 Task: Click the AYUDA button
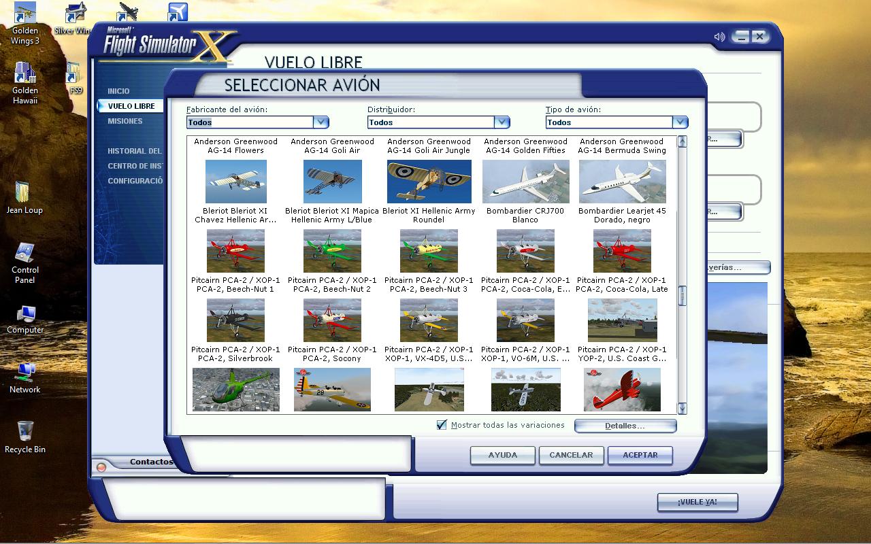pyautogui.click(x=503, y=455)
